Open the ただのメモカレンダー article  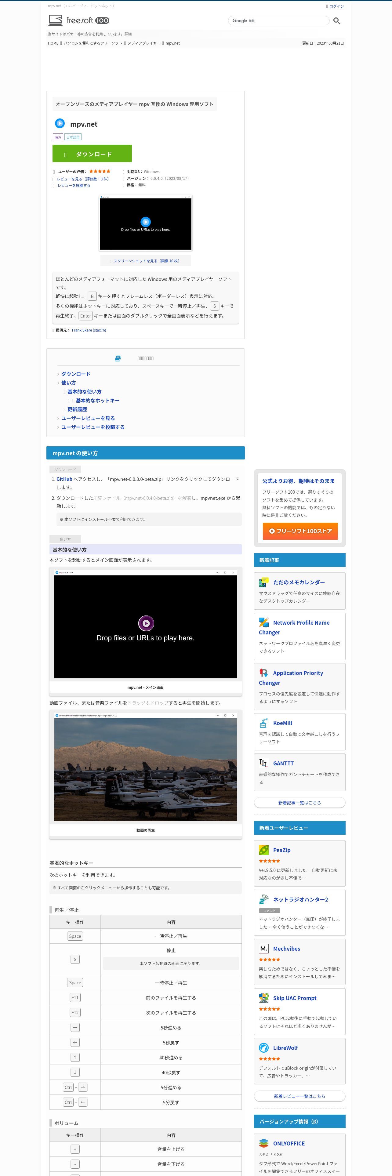[x=299, y=583]
